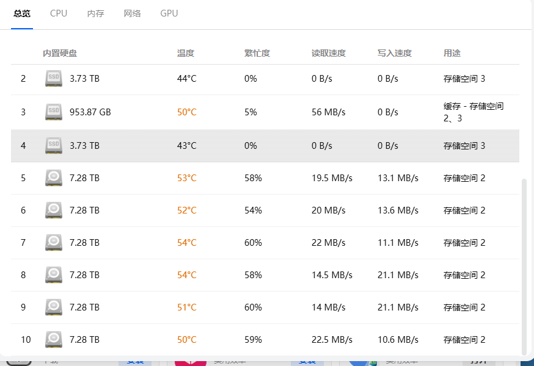Click the 繁忙度 column header

tap(257, 53)
